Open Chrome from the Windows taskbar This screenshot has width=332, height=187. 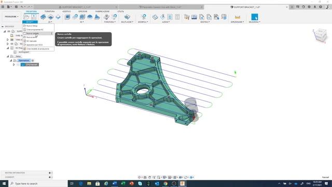coord(165,183)
